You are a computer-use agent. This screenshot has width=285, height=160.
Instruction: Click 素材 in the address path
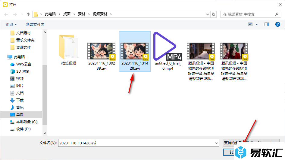(x=81, y=14)
